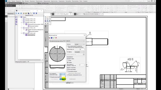161x90 pixels.
Task: Collapse the cylinder D=34 tree node
Action: pyautogui.click(x=21, y=22)
